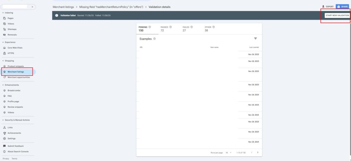Show help for Examples heading

155,39
